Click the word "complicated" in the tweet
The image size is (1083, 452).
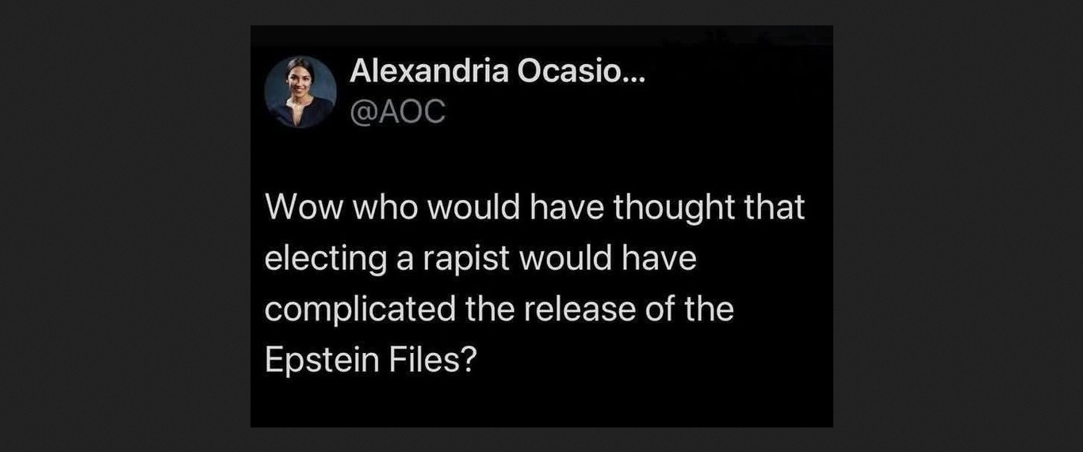click(x=359, y=309)
